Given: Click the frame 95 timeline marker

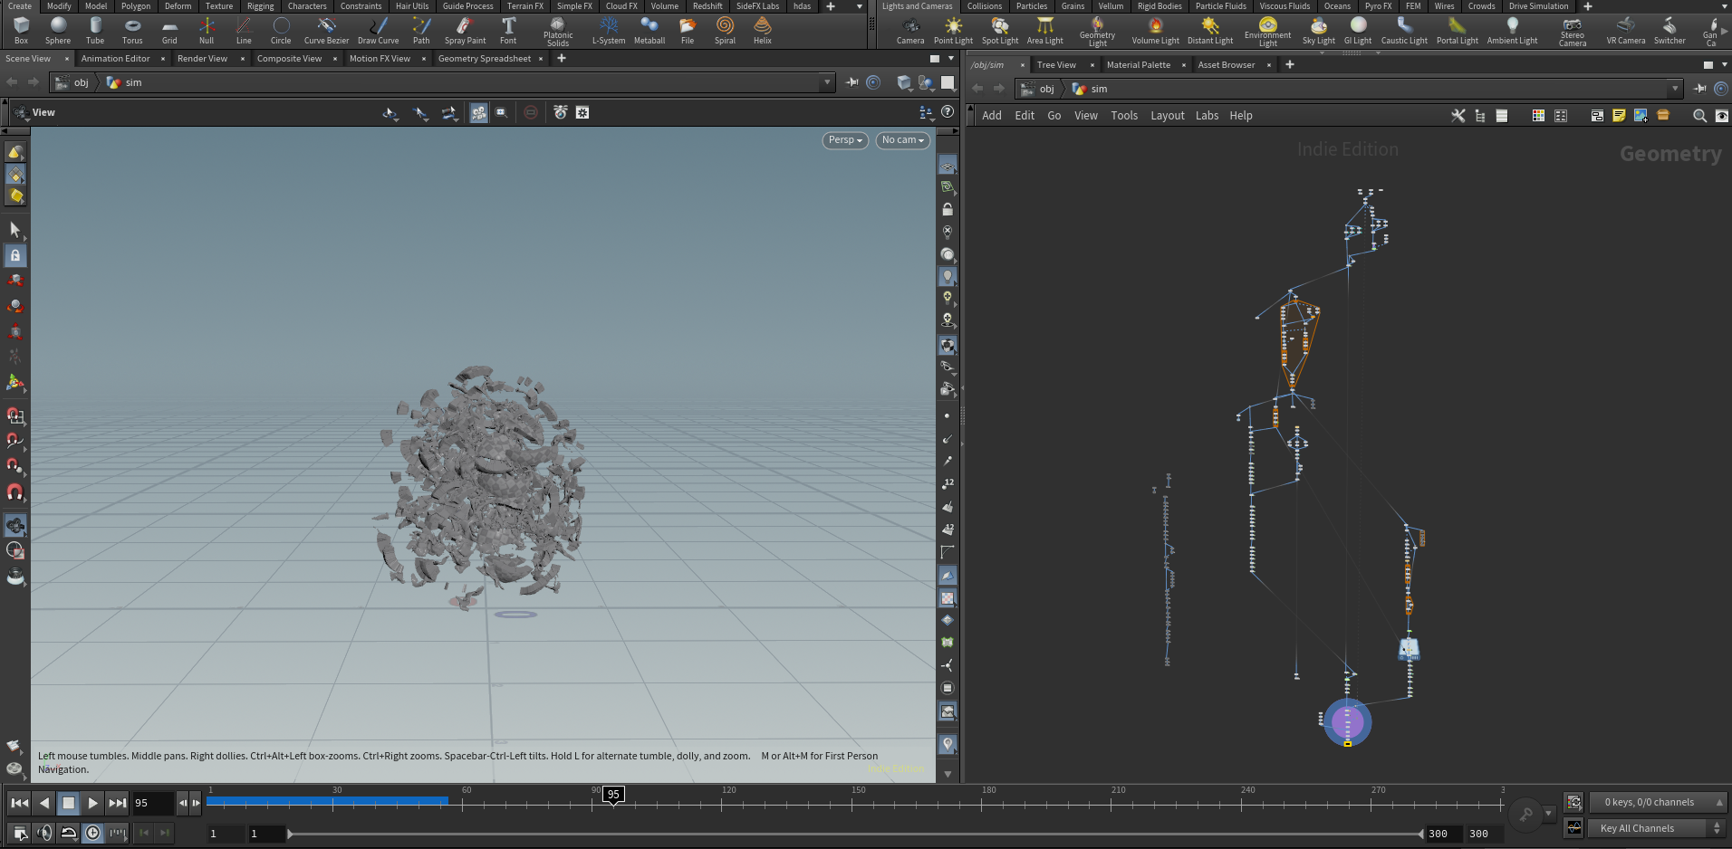Looking at the screenshot, I should tap(613, 795).
